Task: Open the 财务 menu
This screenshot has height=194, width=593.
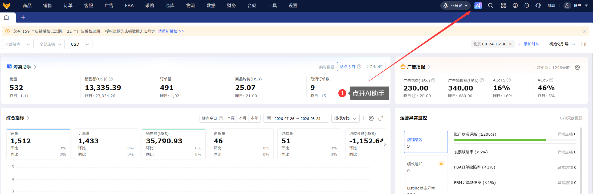Action: pos(231,6)
